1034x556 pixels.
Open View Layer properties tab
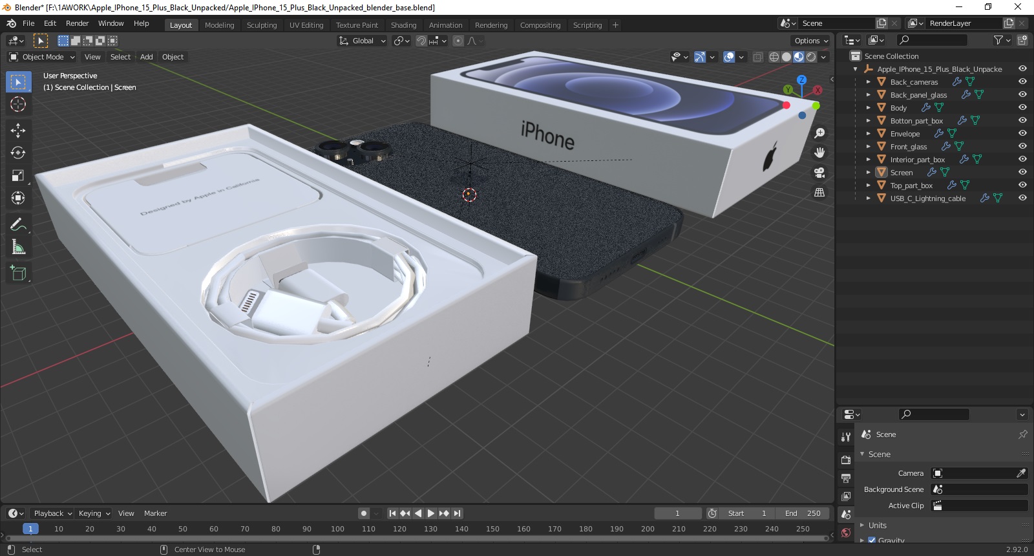(x=846, y=497)
